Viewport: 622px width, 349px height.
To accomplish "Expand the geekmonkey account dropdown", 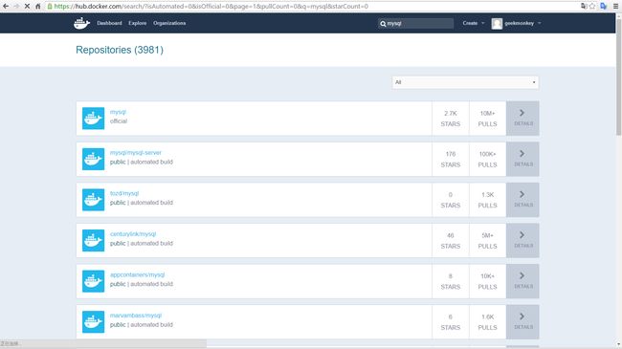I will 522,23.
